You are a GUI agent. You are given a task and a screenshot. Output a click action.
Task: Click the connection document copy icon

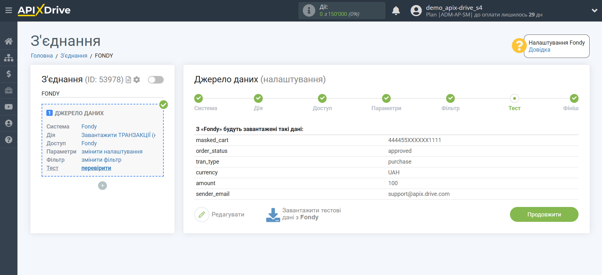point(128,80)
